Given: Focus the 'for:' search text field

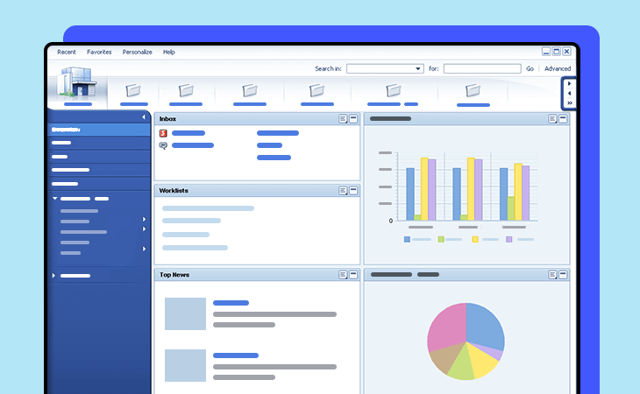Looking at the screenshot, I should [x=482, y=68].
